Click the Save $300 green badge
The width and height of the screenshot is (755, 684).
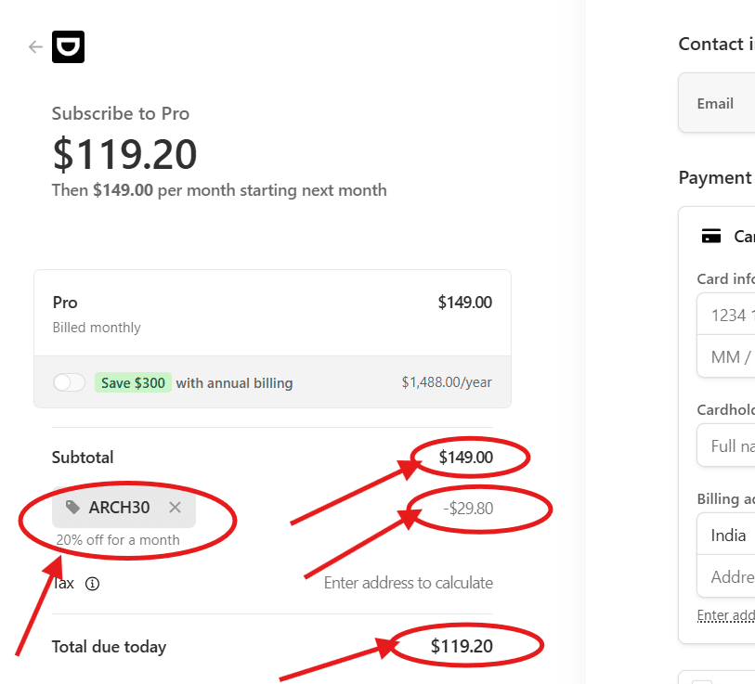tap(133, 381)
